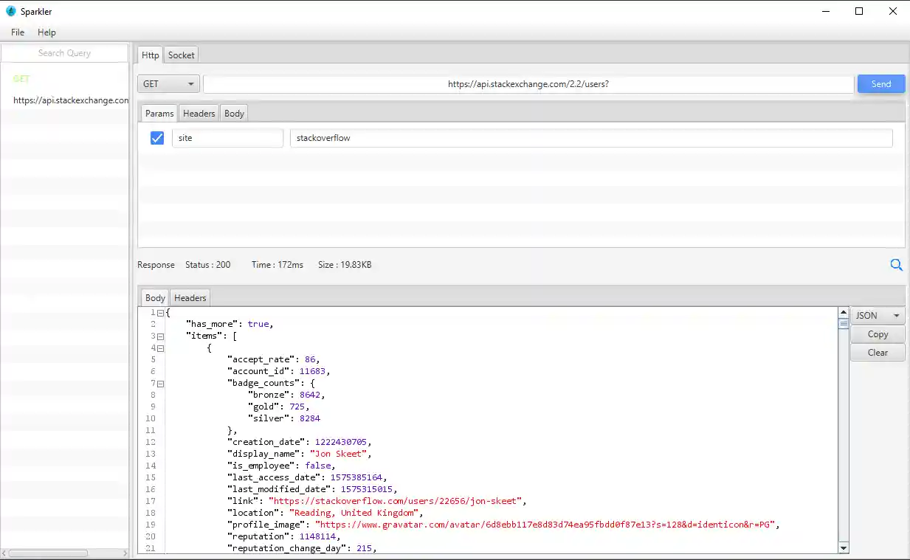The width and height of the screenshot is (910, 560).
Task: Open the File menu
Action: (18, 32)
